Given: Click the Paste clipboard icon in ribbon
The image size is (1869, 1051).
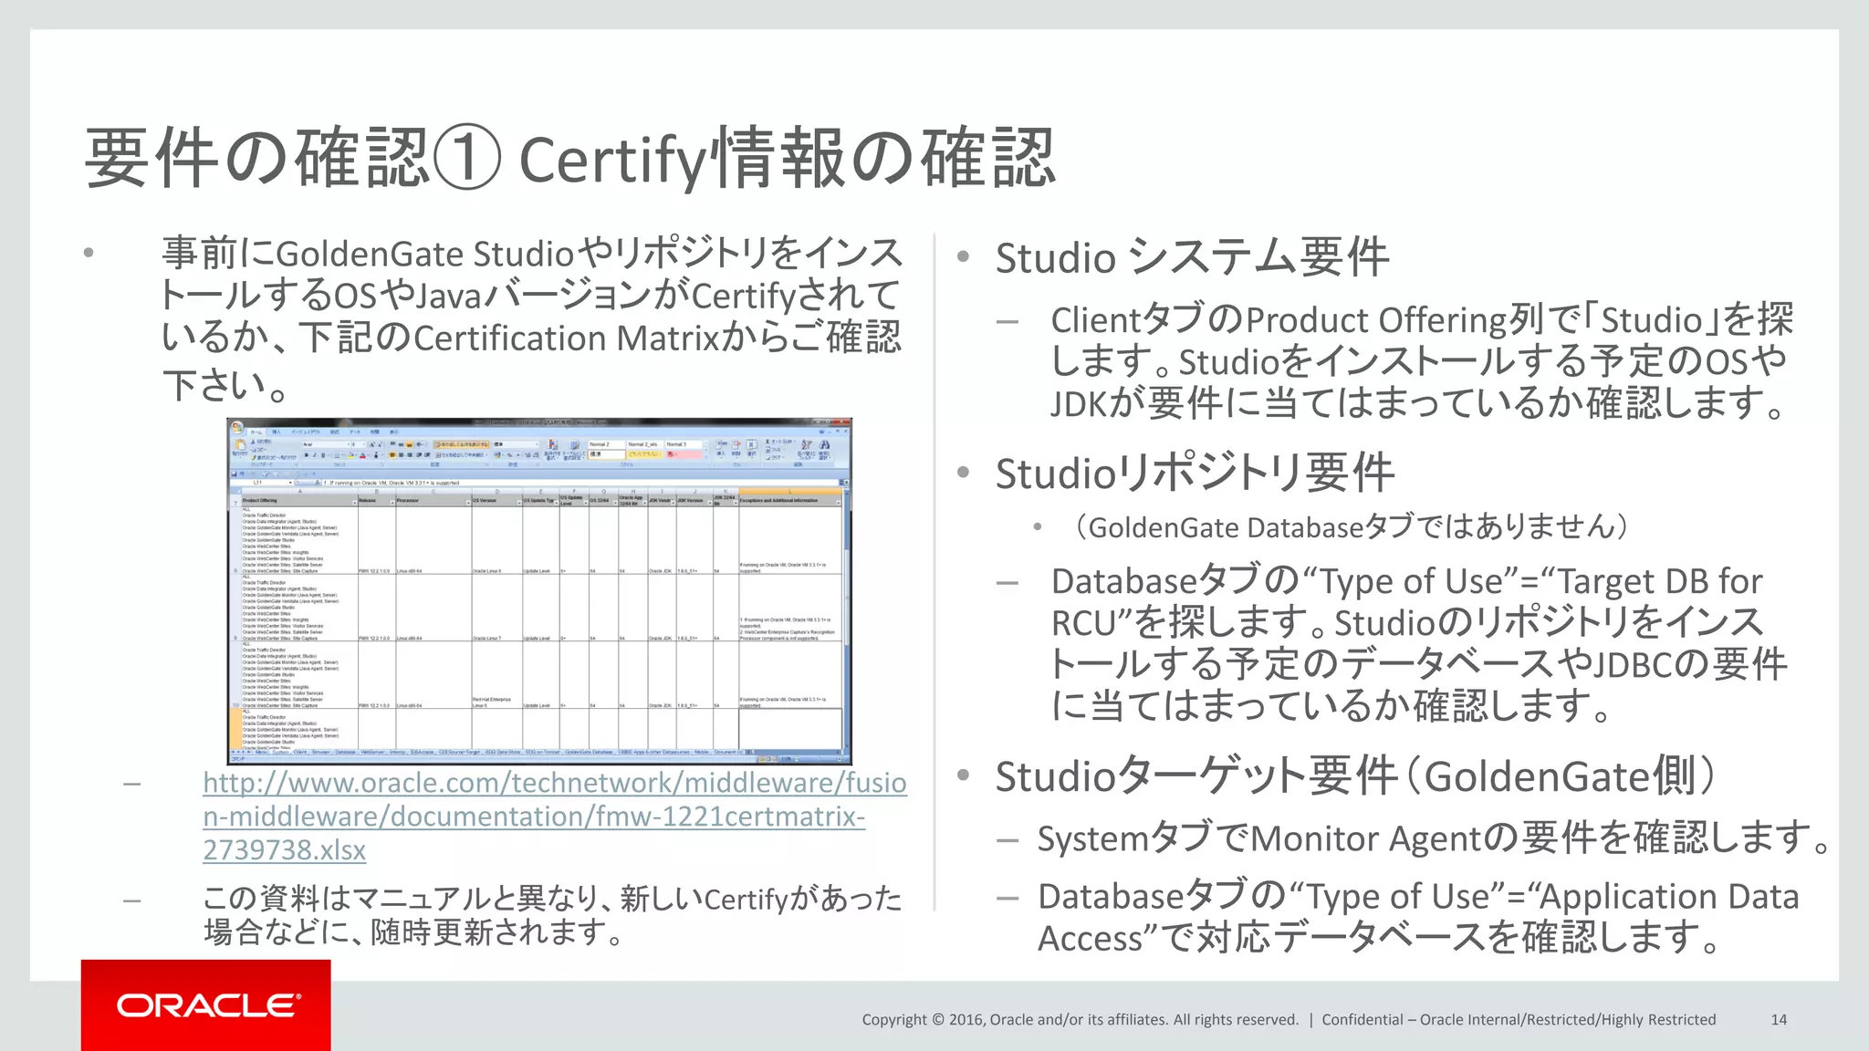Looking at the screenshot, I should 240,445.
